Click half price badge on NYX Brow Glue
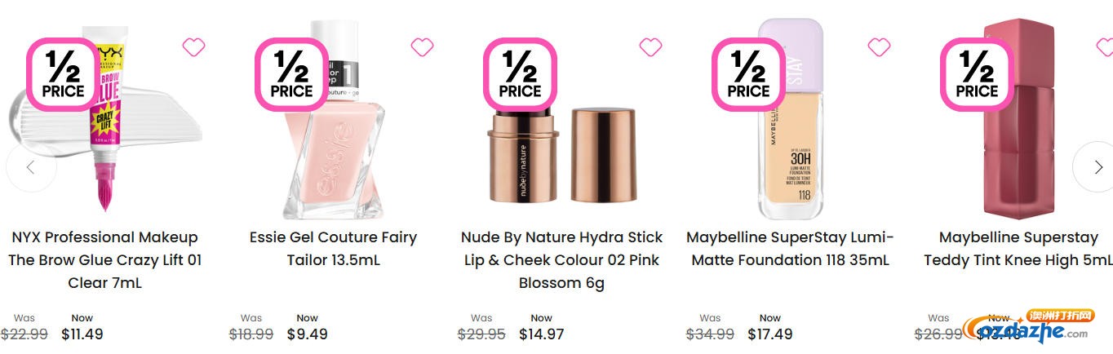1113x354 pixels. [64, 73]
